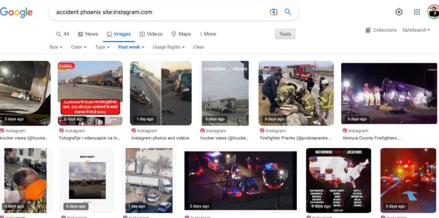Open the Past week time filter
Viewport: 439px width, 218px height.
131,47
